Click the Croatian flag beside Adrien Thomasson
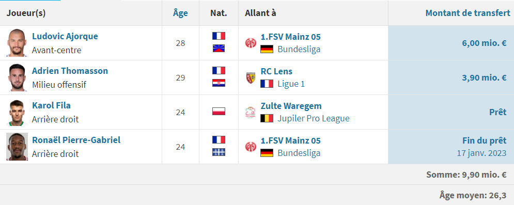514x205 pixels. (x=219, y=83)
